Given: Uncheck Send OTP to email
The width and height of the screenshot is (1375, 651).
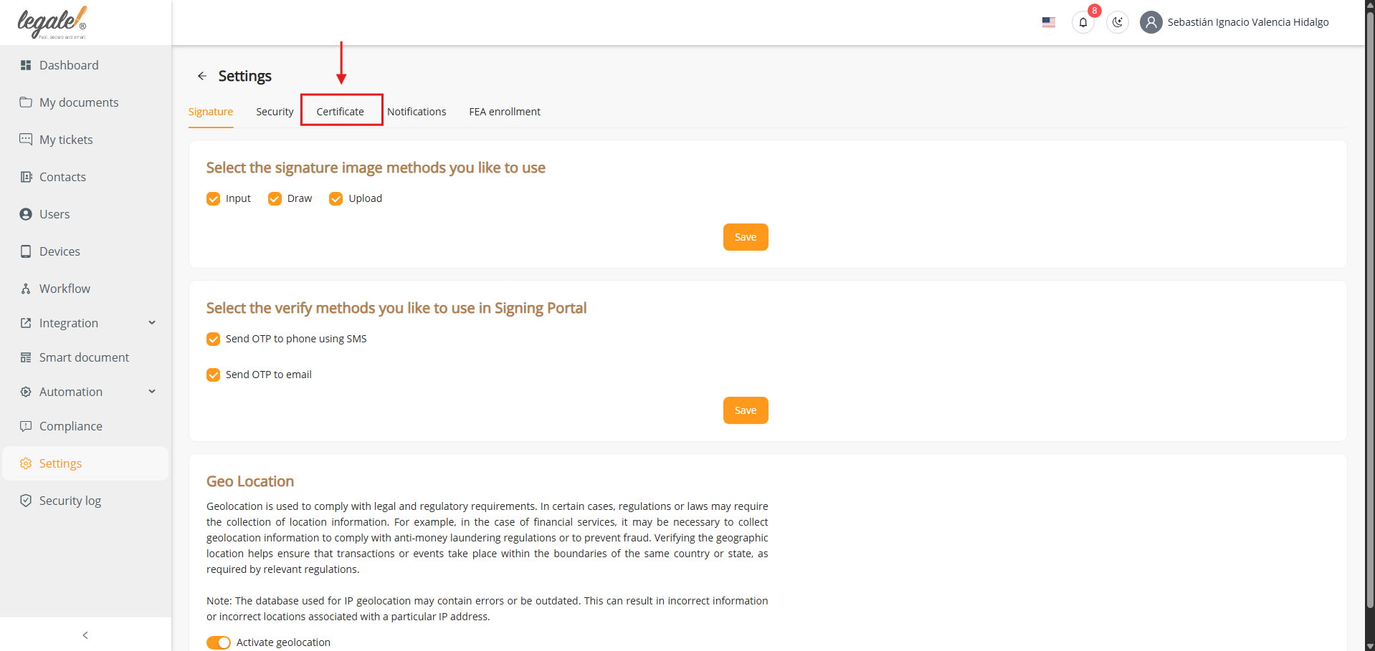Looking at the screenshot, I should (x=213, y=375).
